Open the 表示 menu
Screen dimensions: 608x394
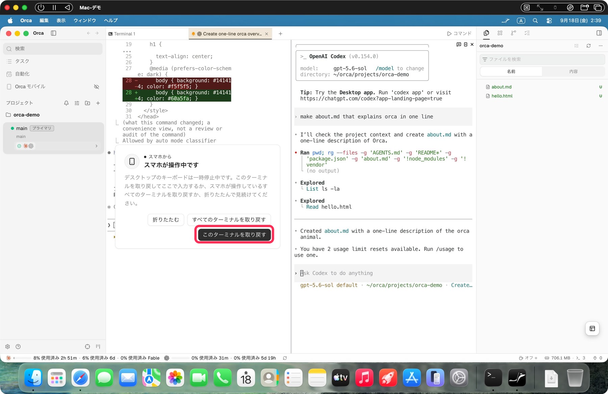[61, 21]
